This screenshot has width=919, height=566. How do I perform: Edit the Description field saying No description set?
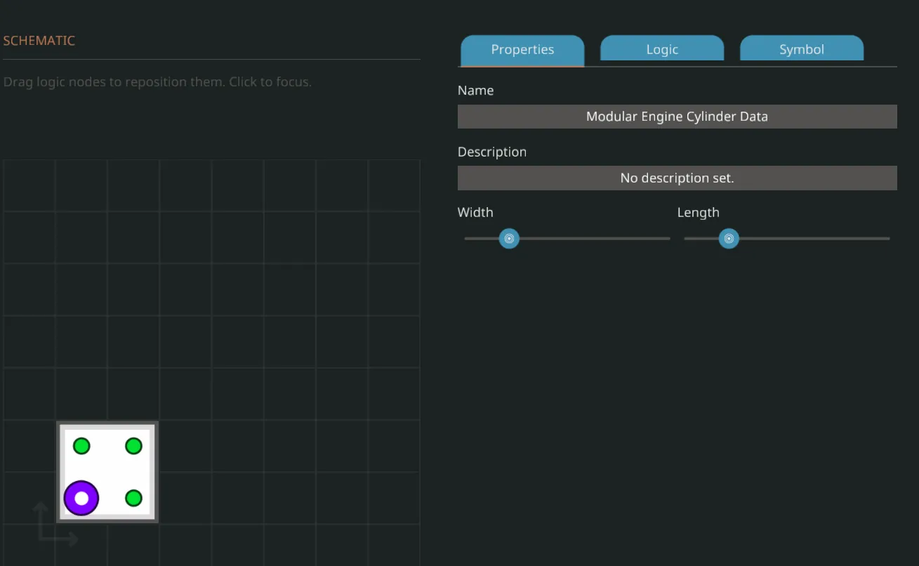(677, 178)
